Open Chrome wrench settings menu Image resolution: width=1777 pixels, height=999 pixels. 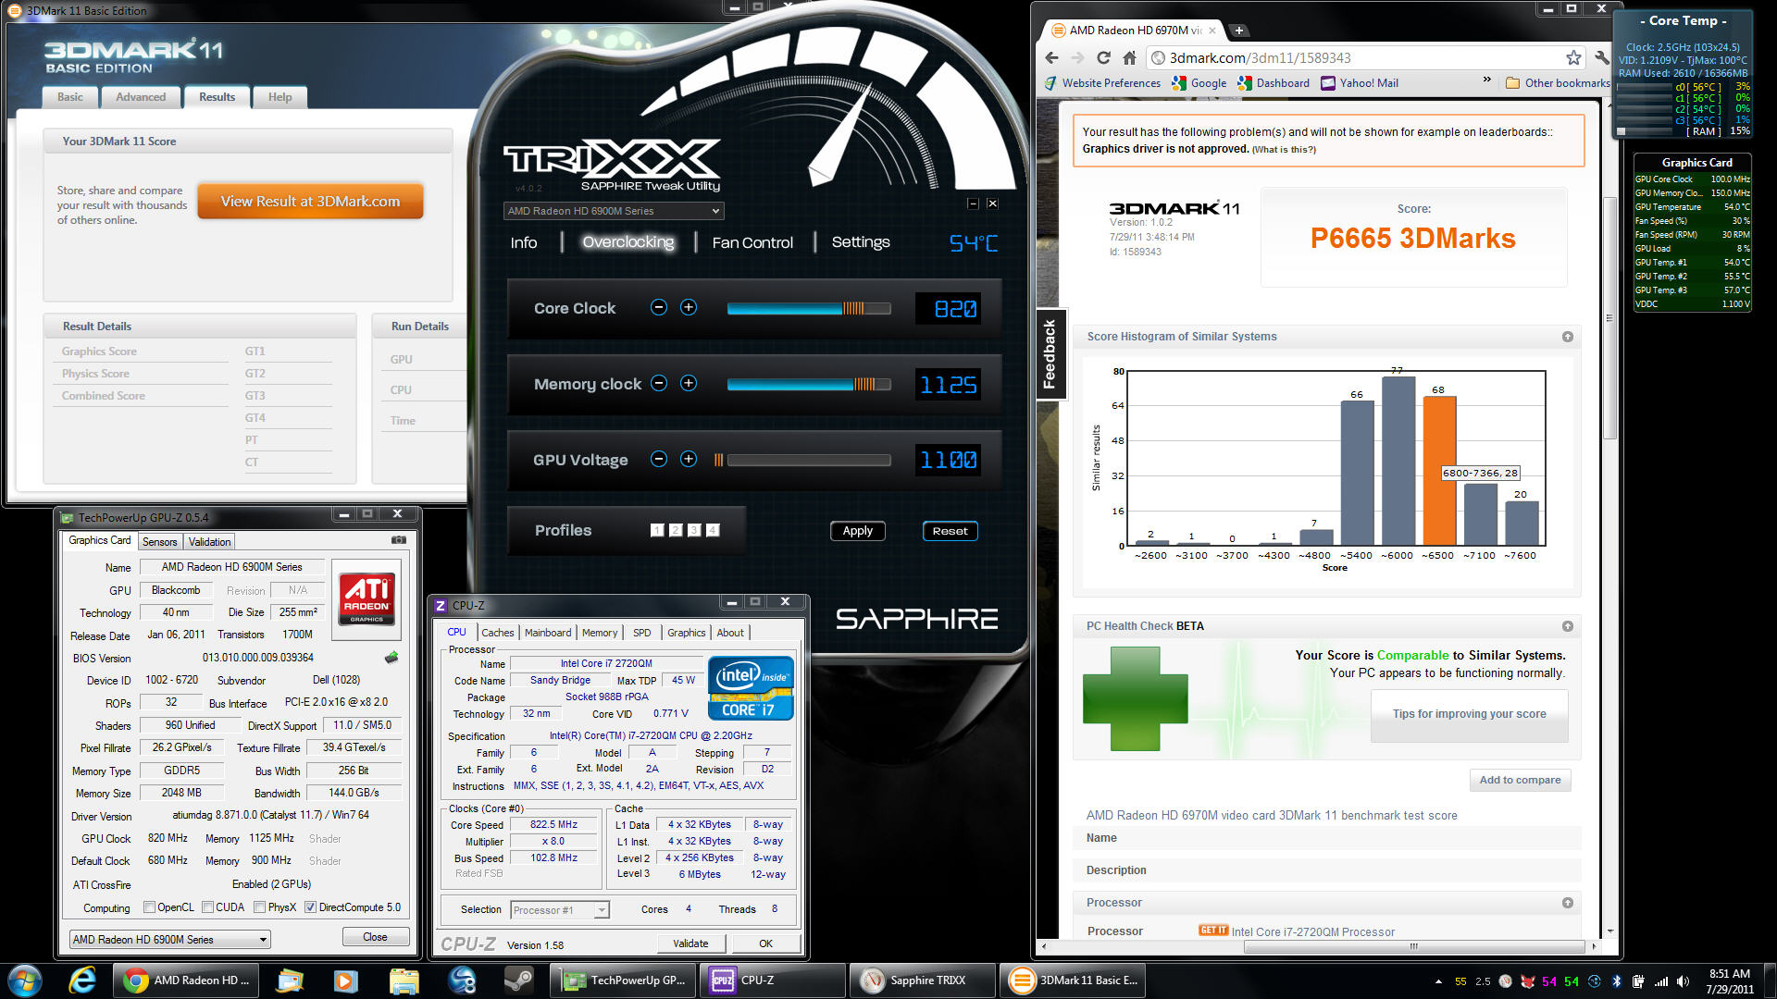1602,57
